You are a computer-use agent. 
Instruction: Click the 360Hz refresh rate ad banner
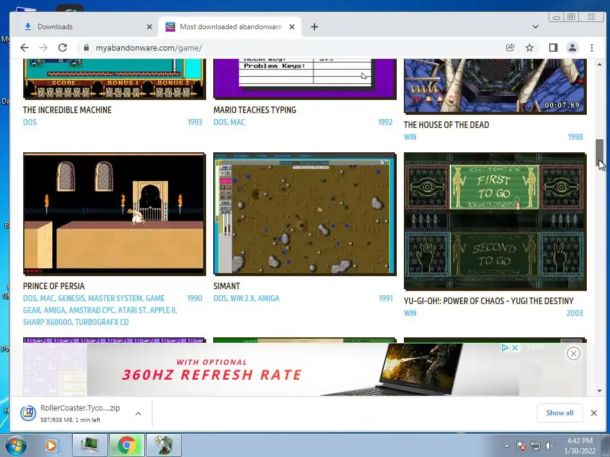(x=303, y=369)
